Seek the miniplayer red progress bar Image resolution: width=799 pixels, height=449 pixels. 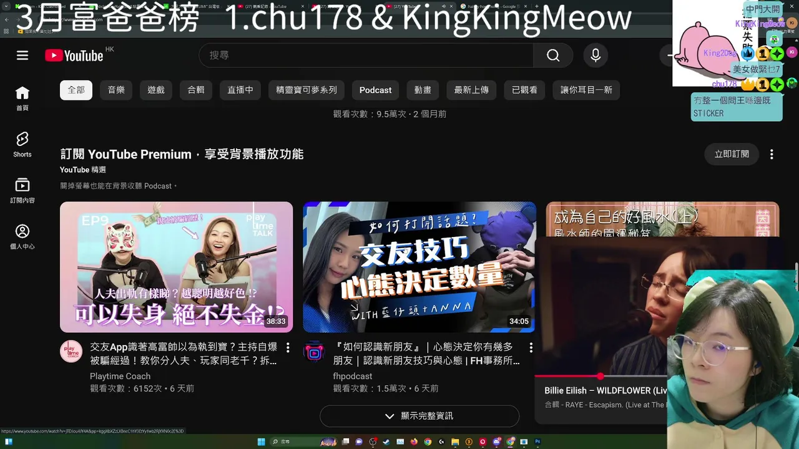tap(600, 376)
